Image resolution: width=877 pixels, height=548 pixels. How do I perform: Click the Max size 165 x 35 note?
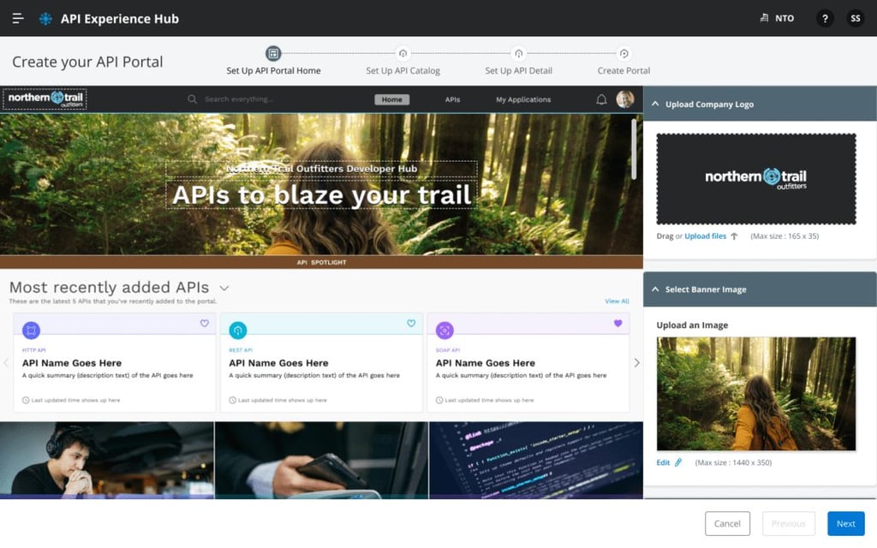click(x=785, y=236)
